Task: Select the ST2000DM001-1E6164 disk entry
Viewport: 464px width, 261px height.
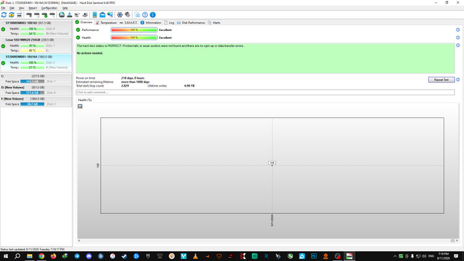Action: [36, 62]
